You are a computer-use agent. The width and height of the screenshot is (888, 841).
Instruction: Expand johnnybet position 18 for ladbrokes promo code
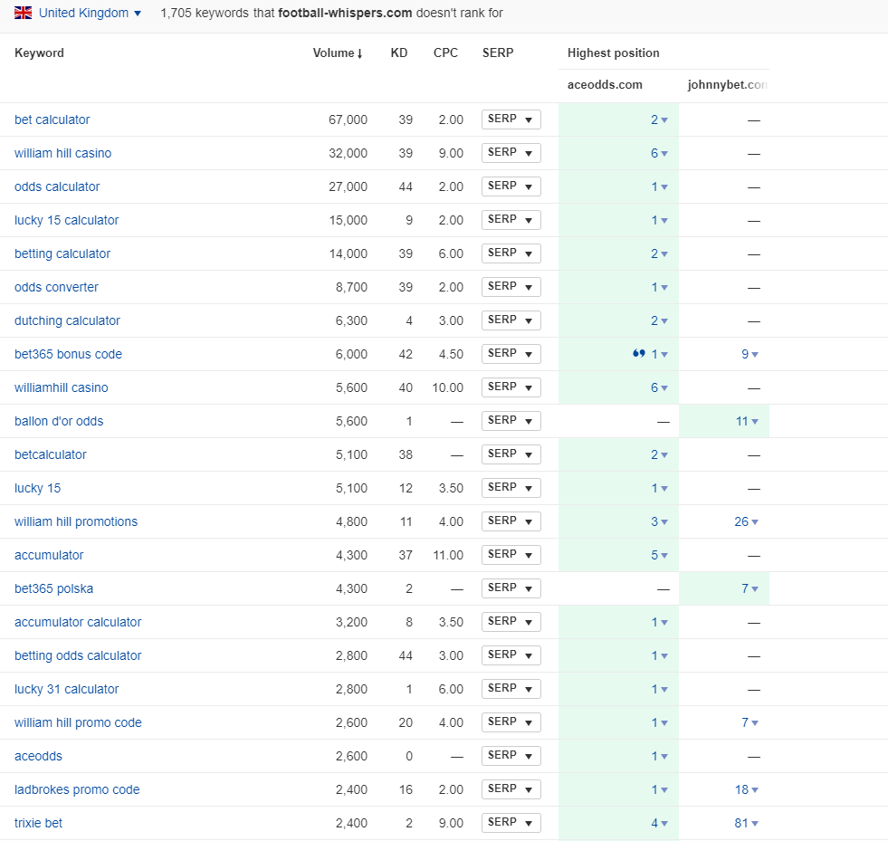(747, 789)
